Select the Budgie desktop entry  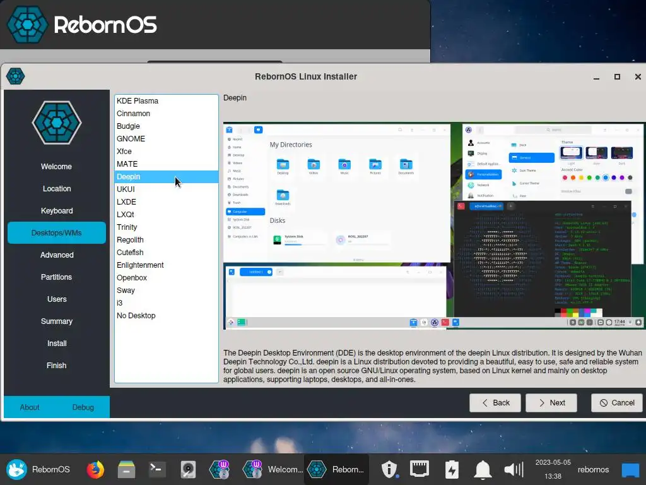pos(167,126)
